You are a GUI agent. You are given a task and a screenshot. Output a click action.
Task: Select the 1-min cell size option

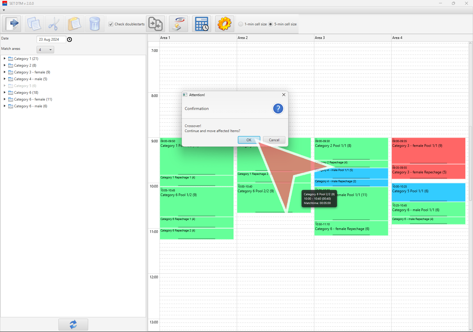241,24
